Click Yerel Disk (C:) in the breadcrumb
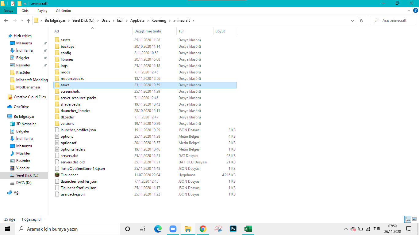The image size is (419, 235). point(84,21)
